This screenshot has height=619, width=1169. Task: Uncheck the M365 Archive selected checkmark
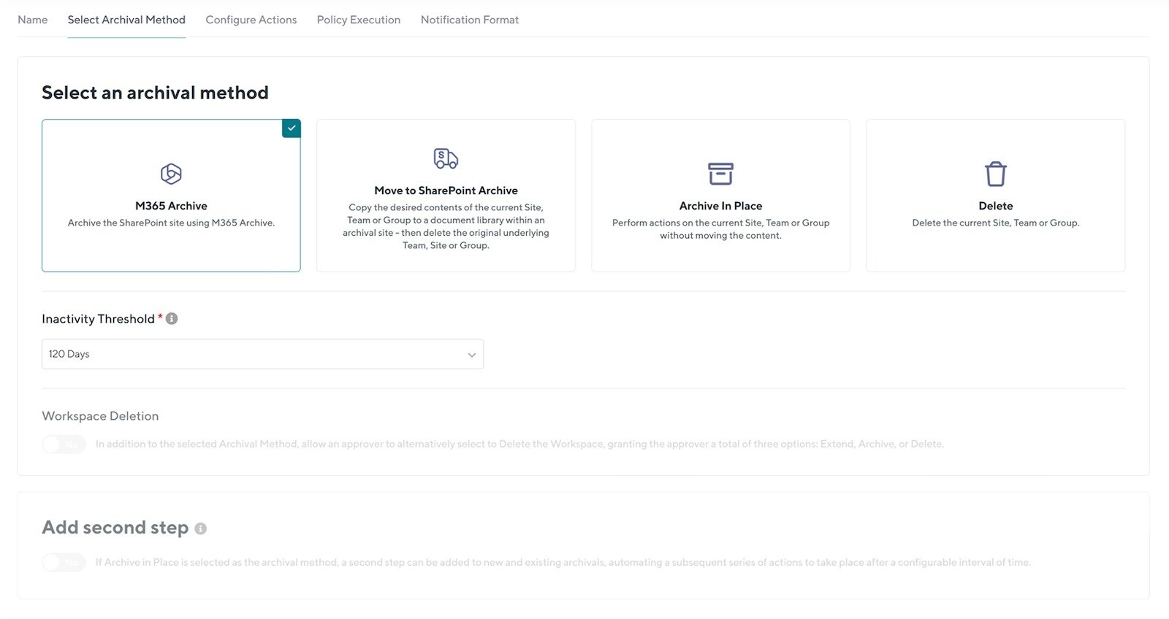pyautogui.click(x=292, y=128)
